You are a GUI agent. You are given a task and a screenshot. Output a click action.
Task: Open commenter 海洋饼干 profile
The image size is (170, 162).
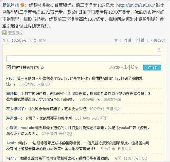tap(13, 118)
